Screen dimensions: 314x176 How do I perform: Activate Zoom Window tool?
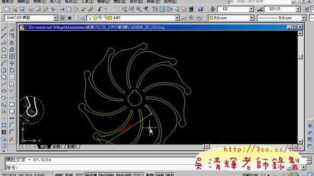(x=138, y=9)
